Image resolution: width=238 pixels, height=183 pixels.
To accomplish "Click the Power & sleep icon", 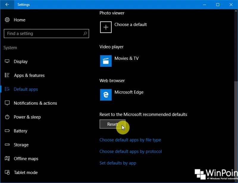I will click(x=7, y=117).
